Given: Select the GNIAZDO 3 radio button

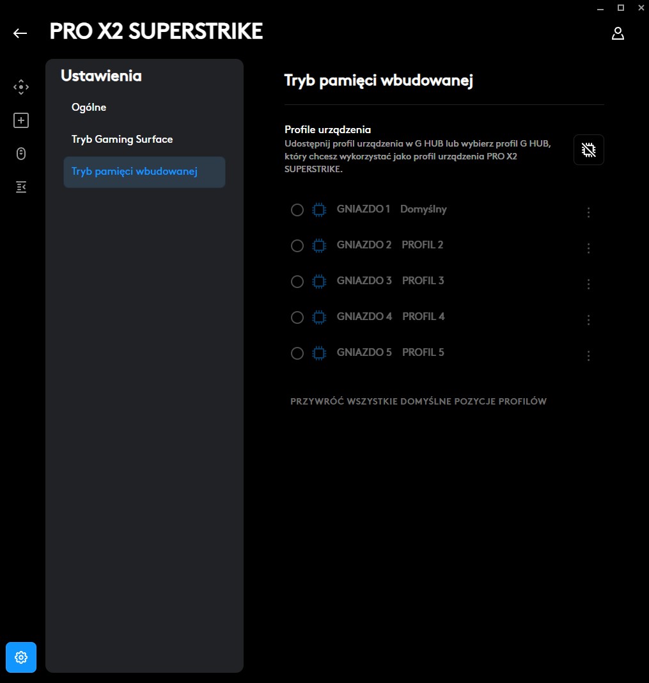Looking at the screenshot, I should 297,282.
